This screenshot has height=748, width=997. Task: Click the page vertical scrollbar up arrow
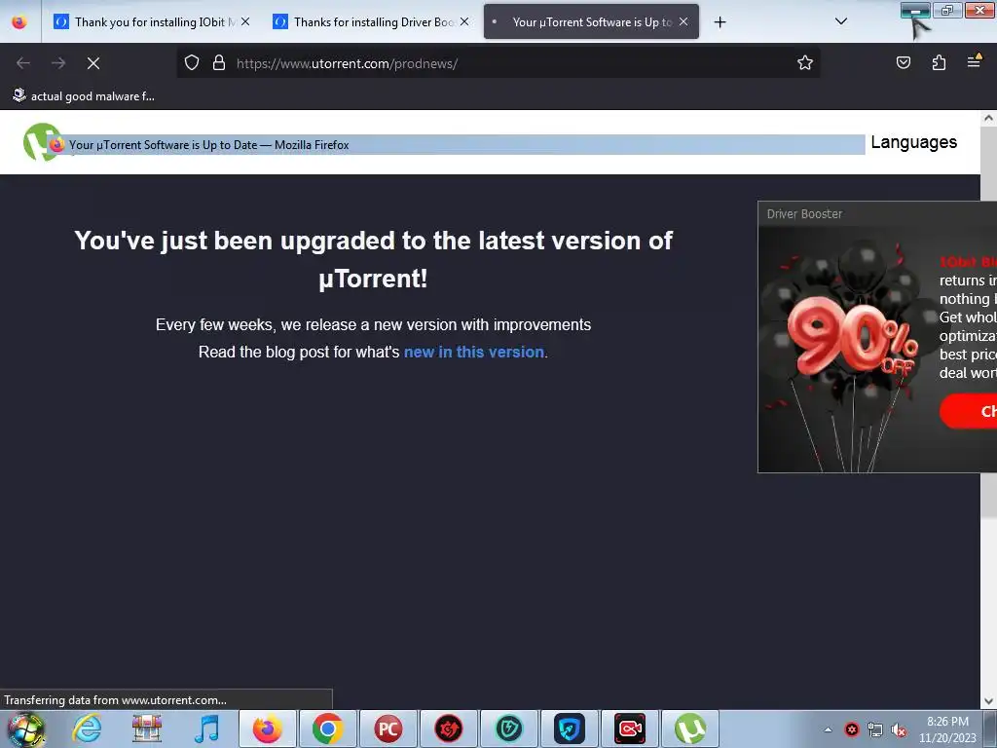pos(988,118)
